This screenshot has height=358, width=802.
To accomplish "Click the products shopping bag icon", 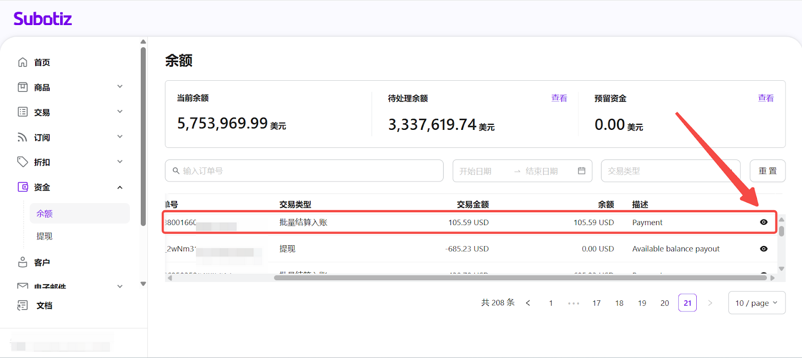I will (x=23, y=87).
